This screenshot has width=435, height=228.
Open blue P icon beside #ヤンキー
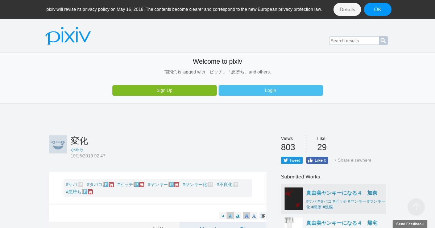pos(171,185)
